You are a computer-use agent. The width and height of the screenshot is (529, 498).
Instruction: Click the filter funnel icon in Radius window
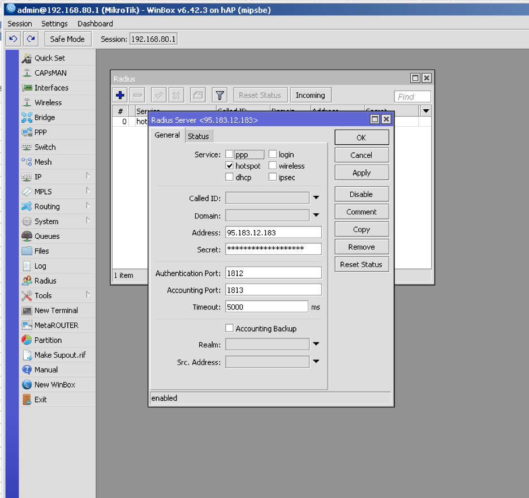tap(220, 95)
